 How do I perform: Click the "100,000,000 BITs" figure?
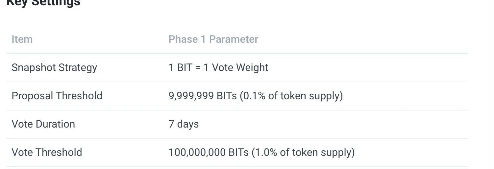[x=209, y=153]
